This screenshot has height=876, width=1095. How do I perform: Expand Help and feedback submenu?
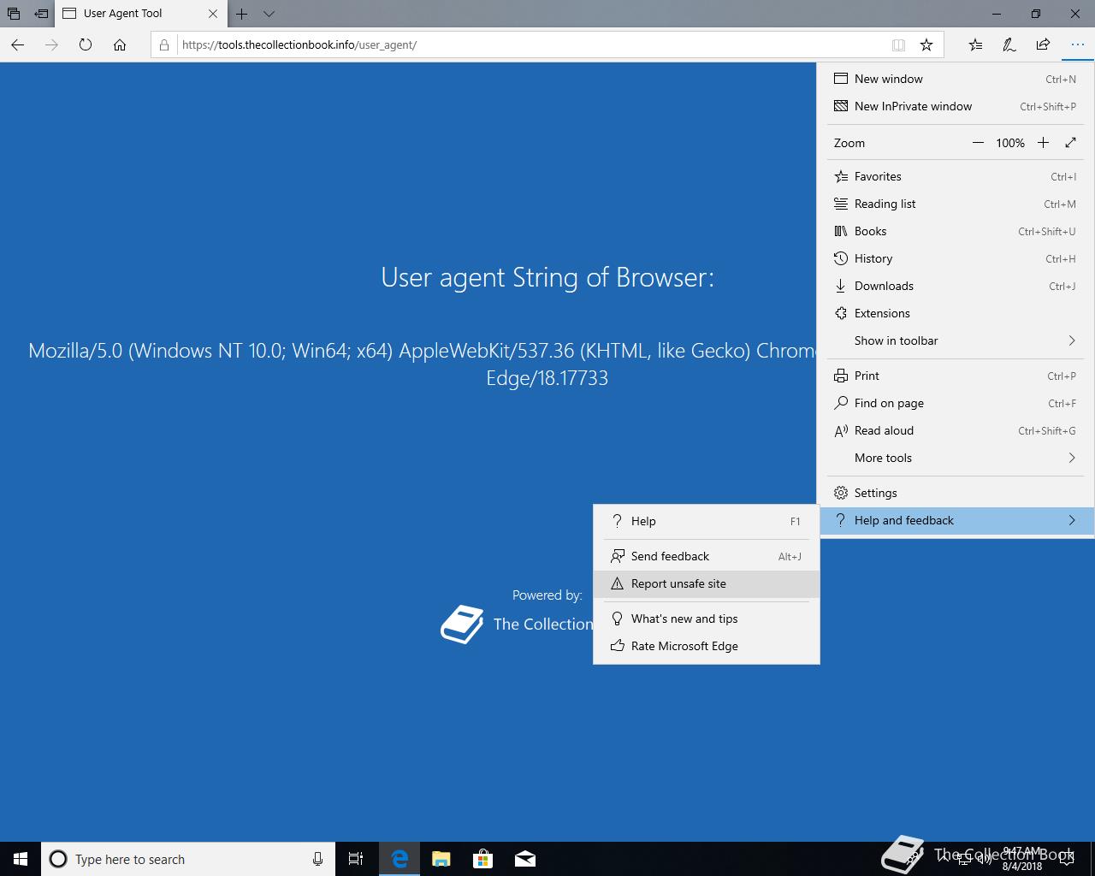point(956,520)
